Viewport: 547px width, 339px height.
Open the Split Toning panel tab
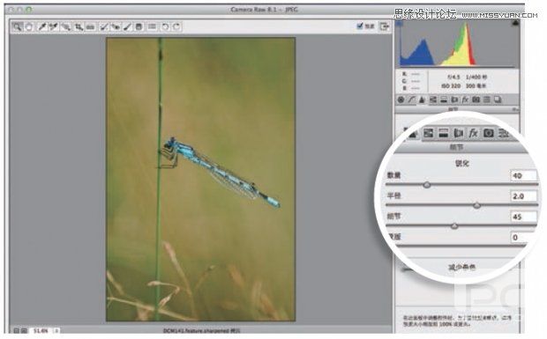coord(444,99)
